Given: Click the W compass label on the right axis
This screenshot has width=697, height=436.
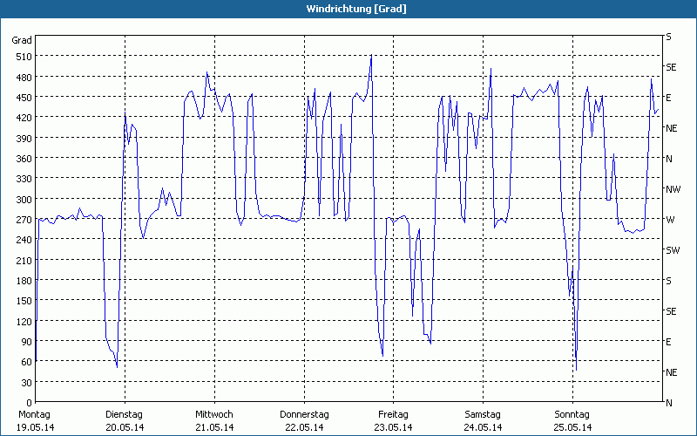Looking at the screenshot, I should coord(669,220).
